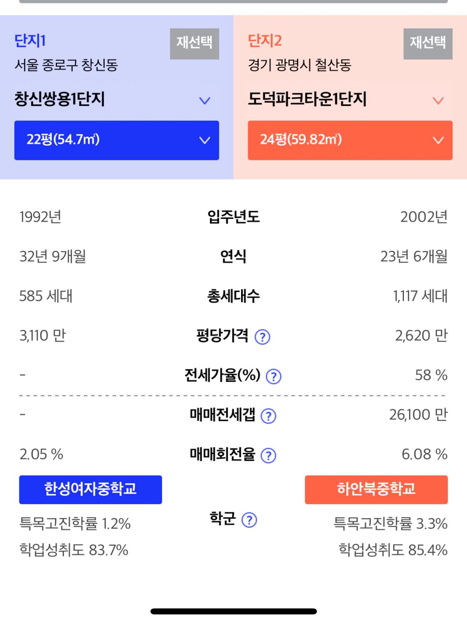Click the 매매회전율 info icon
The image size is (467, 624).
point(268,455)
